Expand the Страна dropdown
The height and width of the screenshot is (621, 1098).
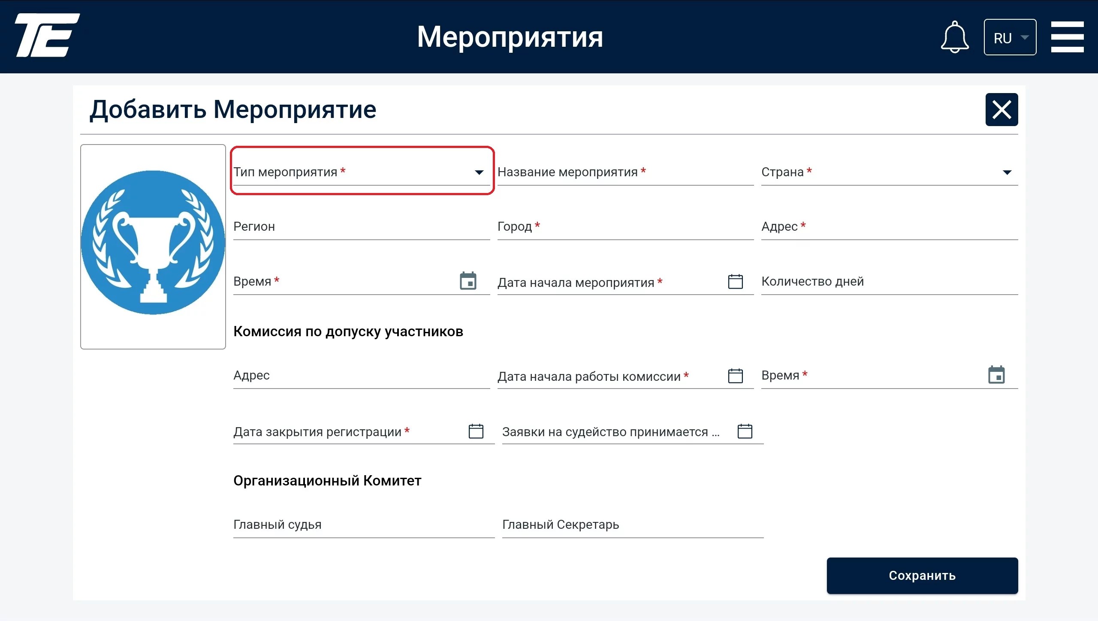tap(889, 172)
